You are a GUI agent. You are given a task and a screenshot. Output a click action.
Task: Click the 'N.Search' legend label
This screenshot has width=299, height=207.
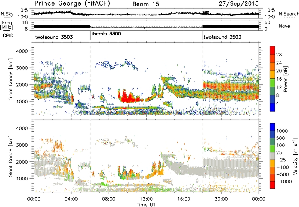coord(289,14)
